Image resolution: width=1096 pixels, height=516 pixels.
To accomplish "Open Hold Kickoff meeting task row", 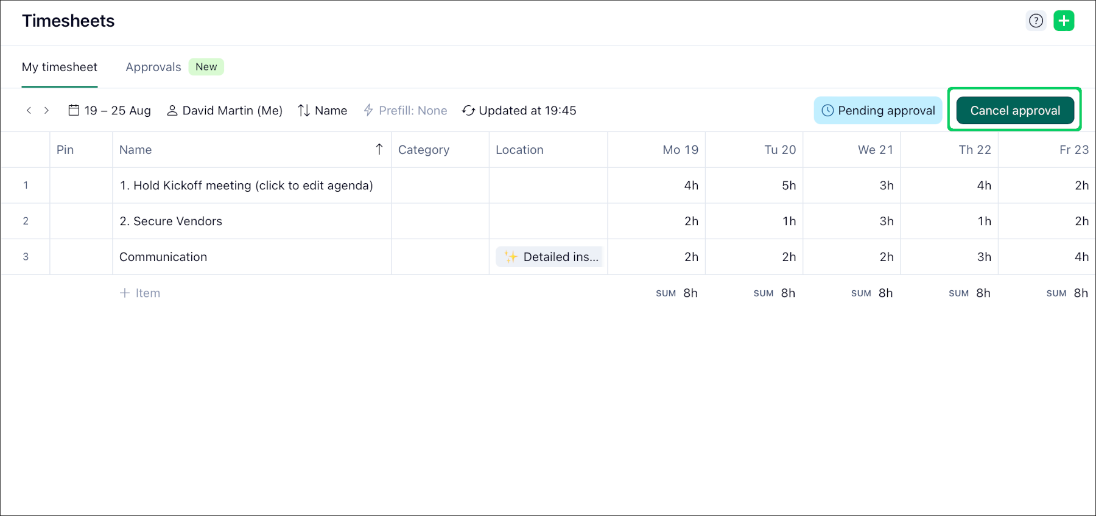I will (x=246, y=186).
